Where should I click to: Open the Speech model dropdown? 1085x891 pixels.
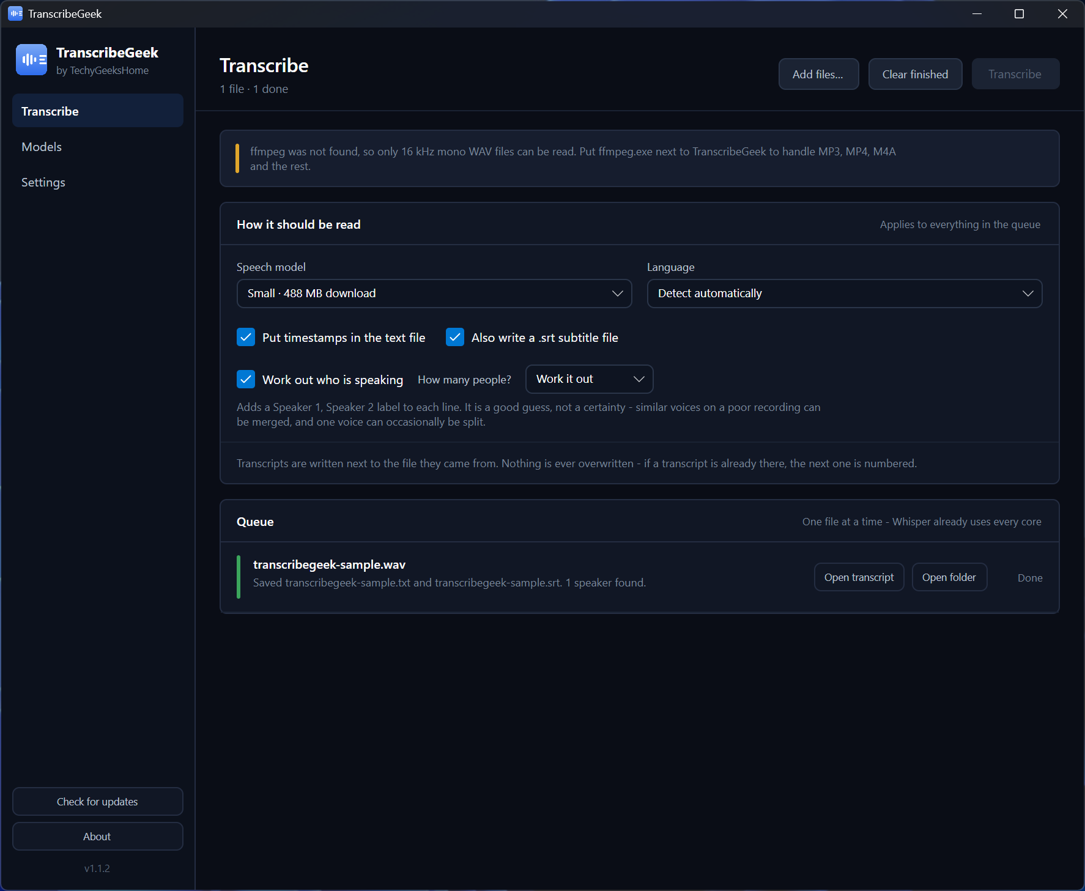[x=434, y=294]
